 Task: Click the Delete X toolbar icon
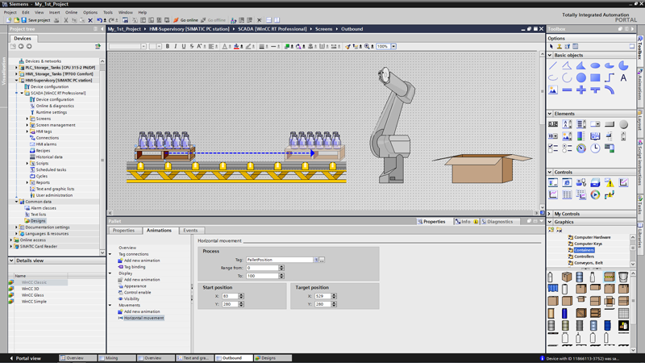pyautogui.click(x=90, y=19)
